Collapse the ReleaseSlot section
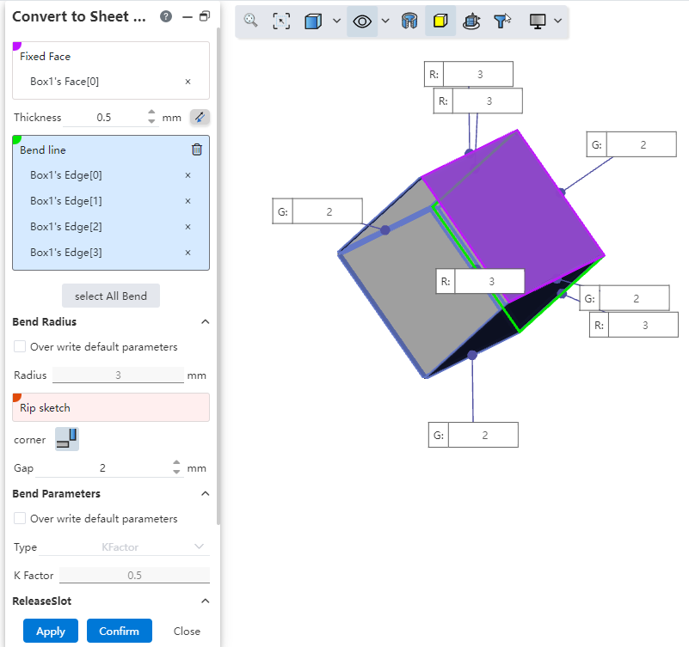This screenshot has width=689, height=647. (205, 601)
